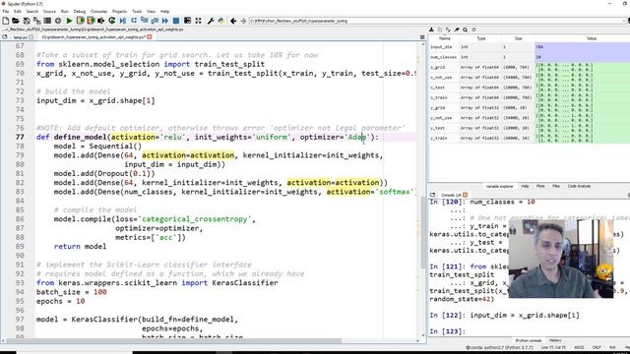
Task: Re-run the last script
Action: tap(111, 21)
